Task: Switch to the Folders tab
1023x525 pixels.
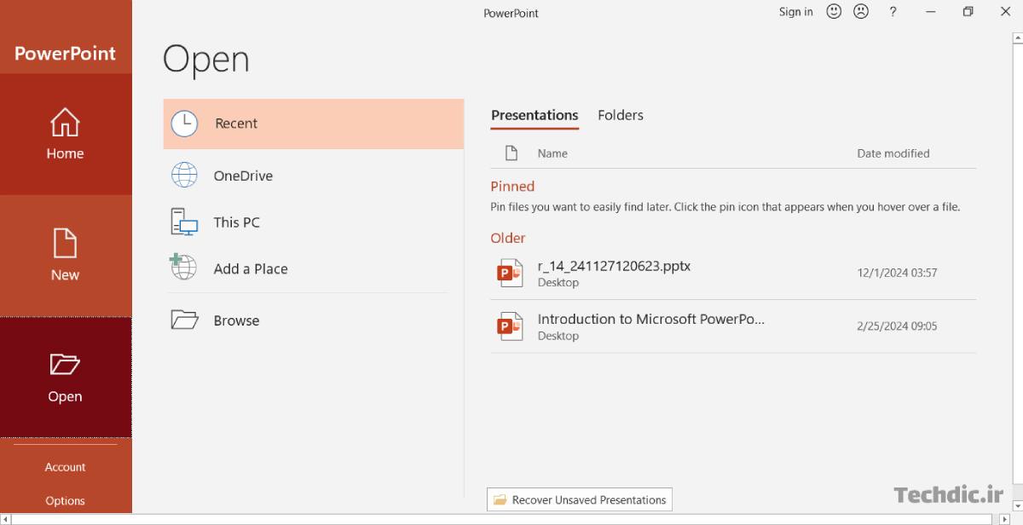Action: coord(620,115)
